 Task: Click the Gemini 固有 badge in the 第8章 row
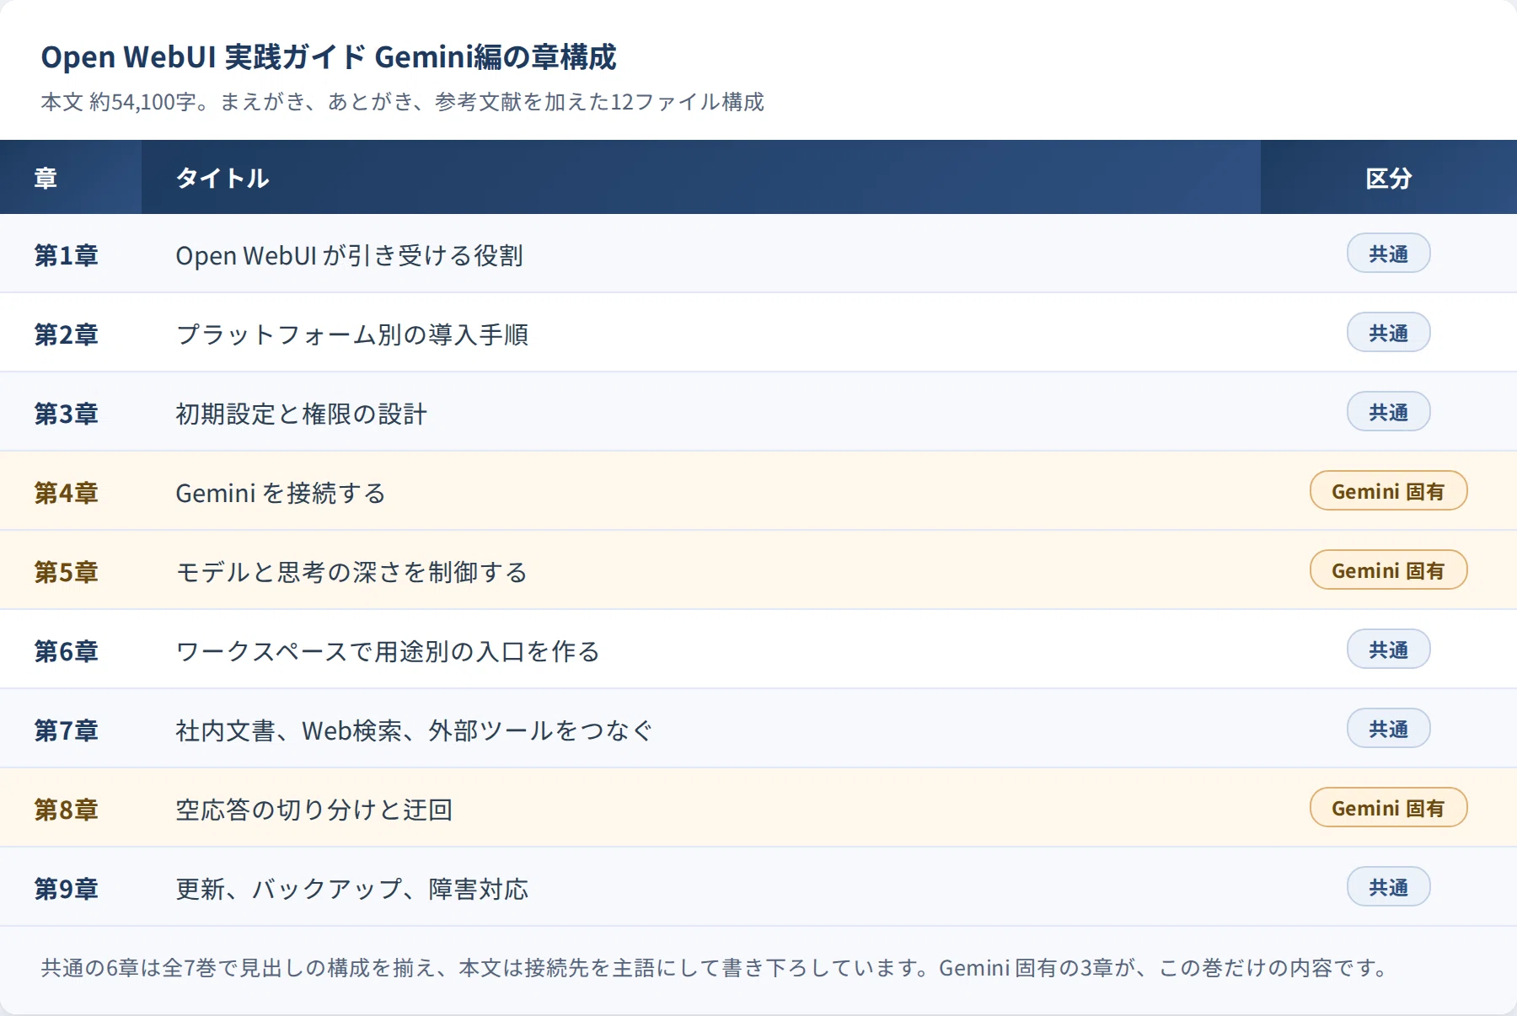coord(1389,807)
